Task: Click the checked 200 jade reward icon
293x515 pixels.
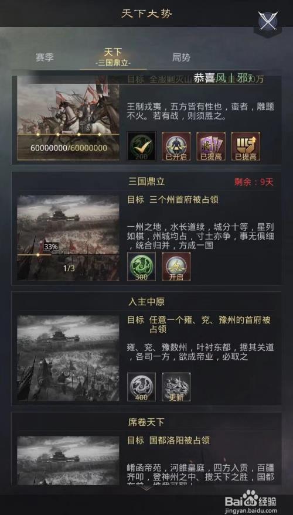Action: pyautogui.click(x=142, y=146)
